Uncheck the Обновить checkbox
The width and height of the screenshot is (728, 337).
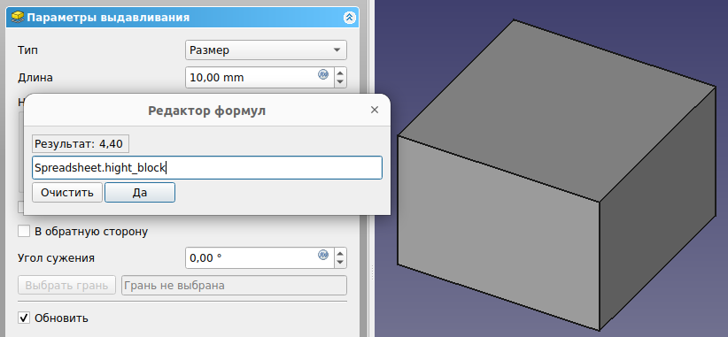(24, 318)
